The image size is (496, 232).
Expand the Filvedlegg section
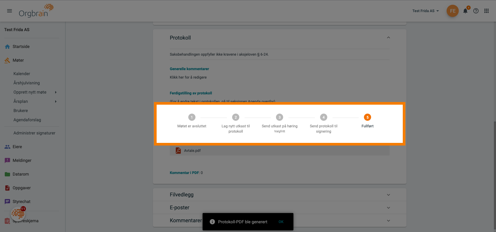coord(279,195)
